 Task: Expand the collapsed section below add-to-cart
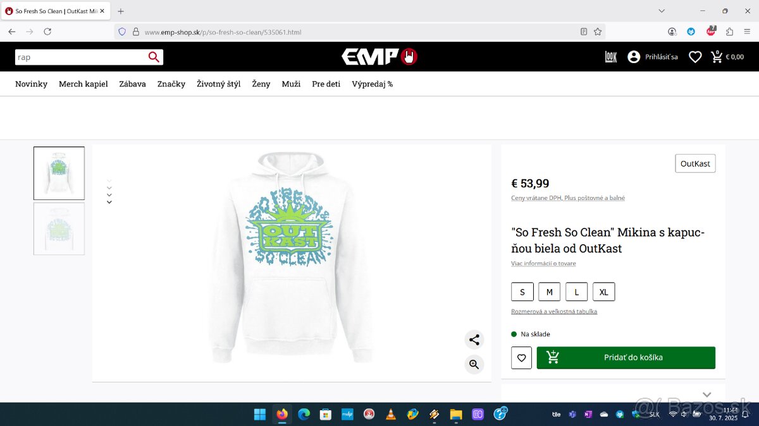707,394
